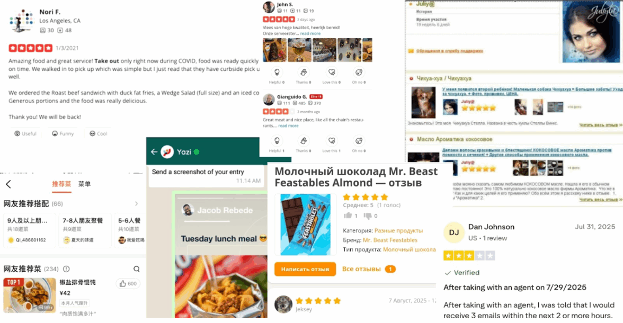Click Oh no icon under John S. review

click(358, 73)
